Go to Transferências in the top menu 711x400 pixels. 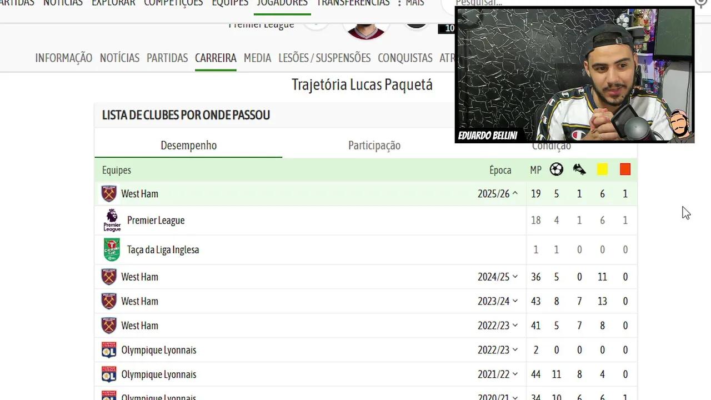(353, 3)
